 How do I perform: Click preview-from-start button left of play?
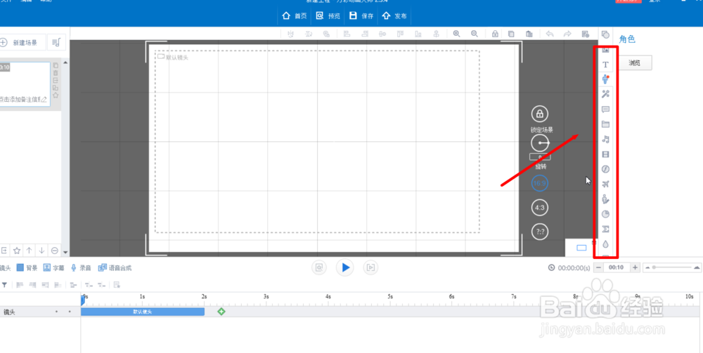[319, 267]
